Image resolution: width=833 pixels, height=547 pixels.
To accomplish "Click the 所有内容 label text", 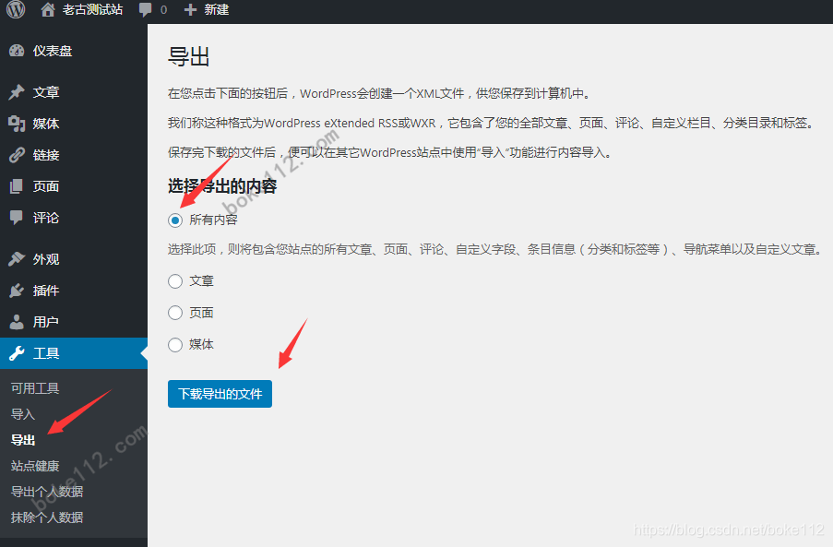I will (213, 220).
